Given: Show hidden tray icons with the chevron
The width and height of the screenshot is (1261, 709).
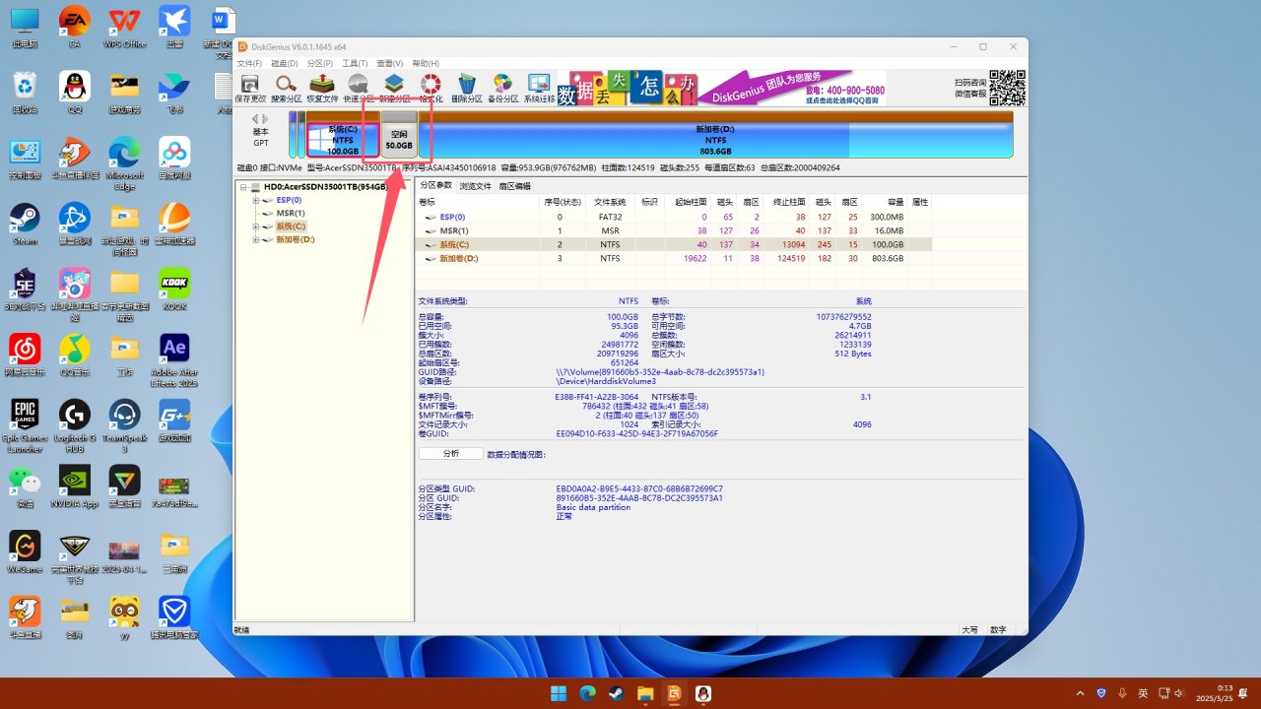Looking at the screenshot, I should tap(1080, 693).
